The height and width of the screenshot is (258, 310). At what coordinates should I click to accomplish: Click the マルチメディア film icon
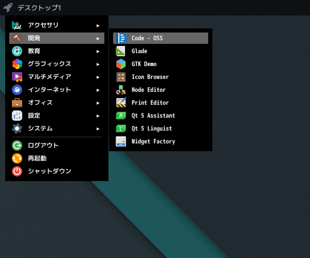click(x=17, y=77)
